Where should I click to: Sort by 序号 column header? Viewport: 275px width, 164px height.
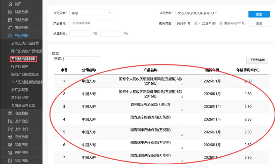tap(64, 70)
